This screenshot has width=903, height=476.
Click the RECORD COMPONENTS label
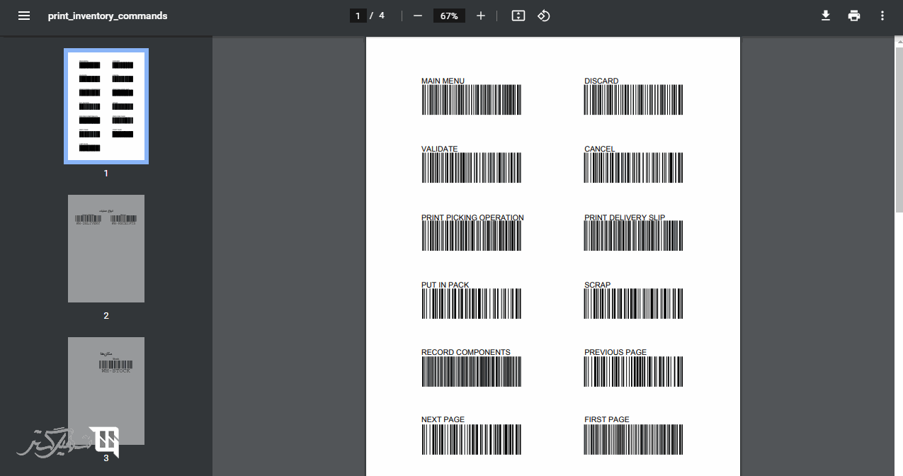465,352
